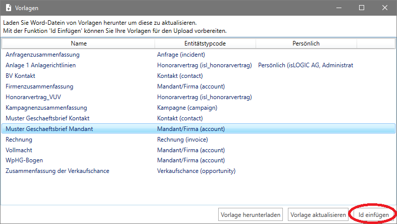Sort by Entitätstypcode column header
The image size is (397, 224).
pos(205,43)
